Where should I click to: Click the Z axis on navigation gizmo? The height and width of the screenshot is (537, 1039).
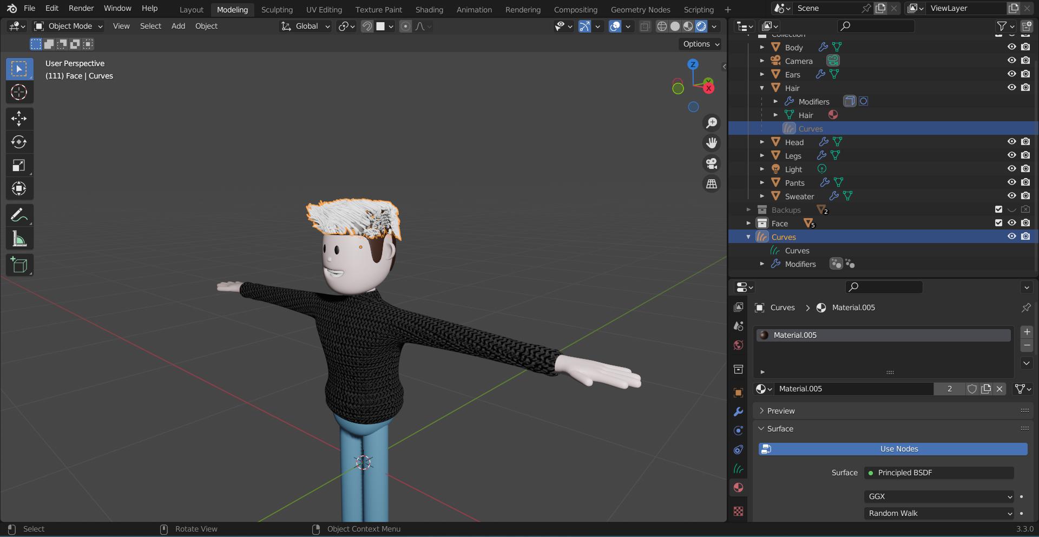pyautogui.click(x=693, y=64)
